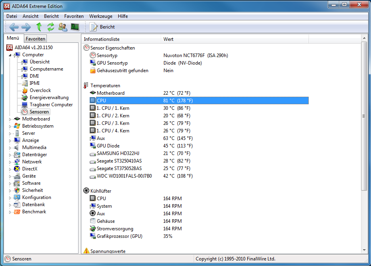371x266 pixels.
Task: Click the scrollbar down arrow
Action: click(x=364, y=250)
